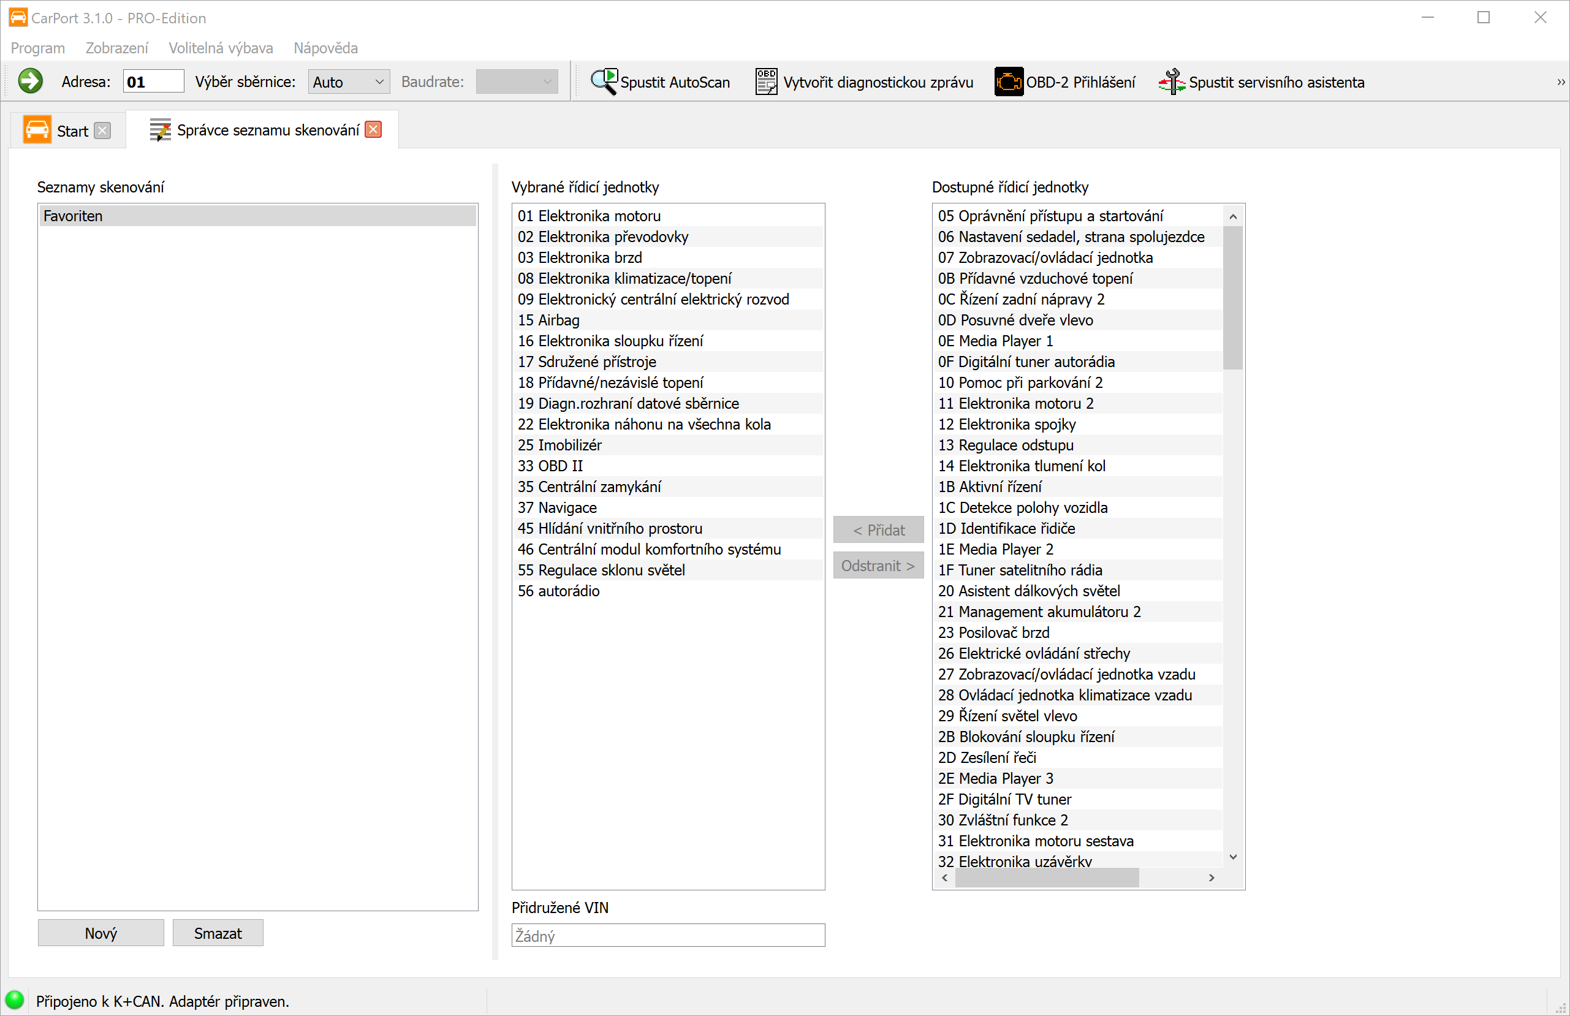Click the OBD-2 engine icon

pos(1008,82)
